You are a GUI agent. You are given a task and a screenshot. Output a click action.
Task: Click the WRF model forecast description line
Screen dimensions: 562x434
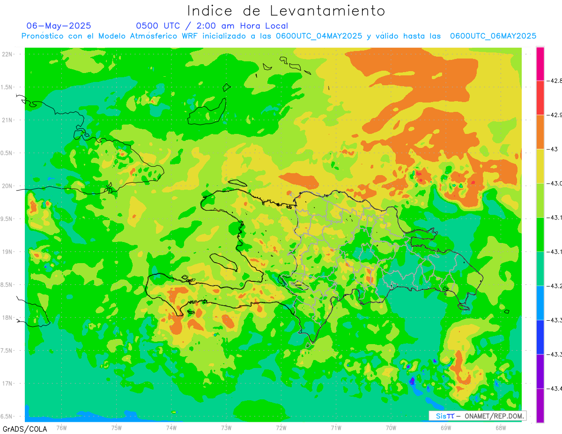coord(279,36)
